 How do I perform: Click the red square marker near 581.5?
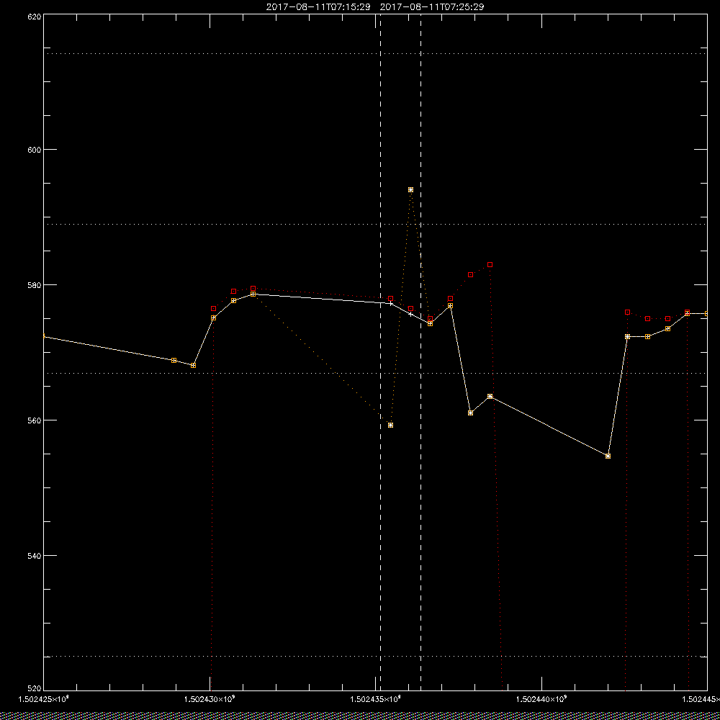(471, 274)
